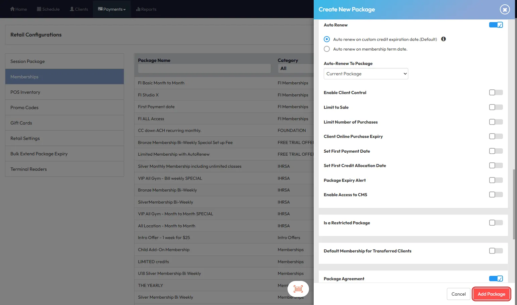Click the Package Name search field
Viewport: 517px width, 305px height.
[204, 68]
